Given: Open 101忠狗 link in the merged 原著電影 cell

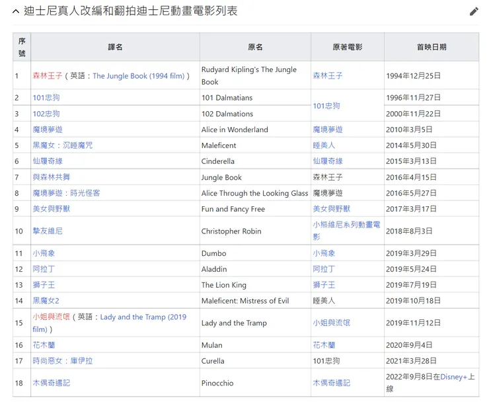Looking at the screenshot, I should (326, 106).
